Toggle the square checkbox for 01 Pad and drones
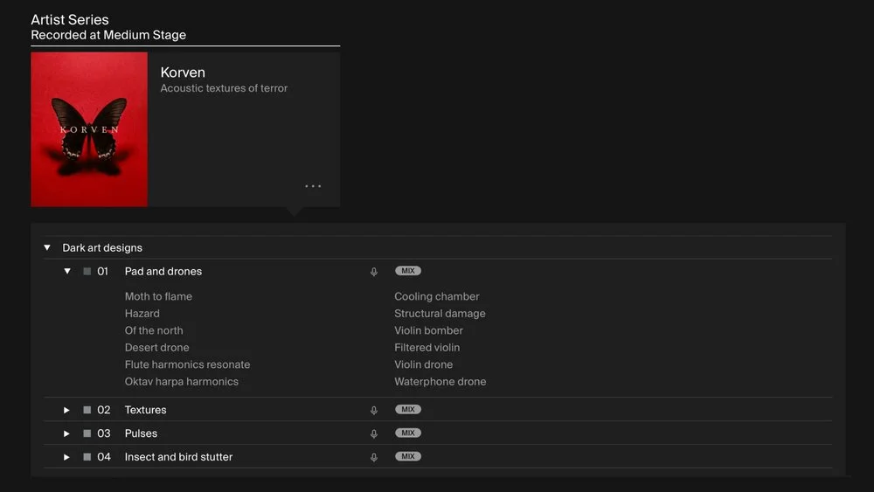Viewport: 874px width, 492px height. [x=87, y=272]
